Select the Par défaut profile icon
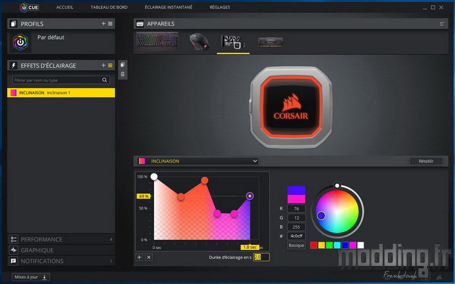This screenshot has height=284, width=455. [20, 42]
